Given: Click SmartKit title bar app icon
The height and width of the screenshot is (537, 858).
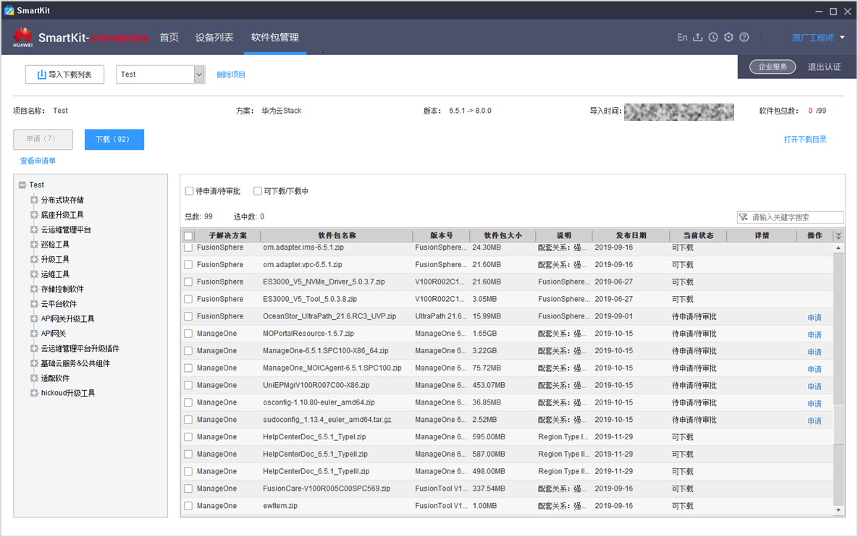Looking at the screenshot, I should (9, 10).
